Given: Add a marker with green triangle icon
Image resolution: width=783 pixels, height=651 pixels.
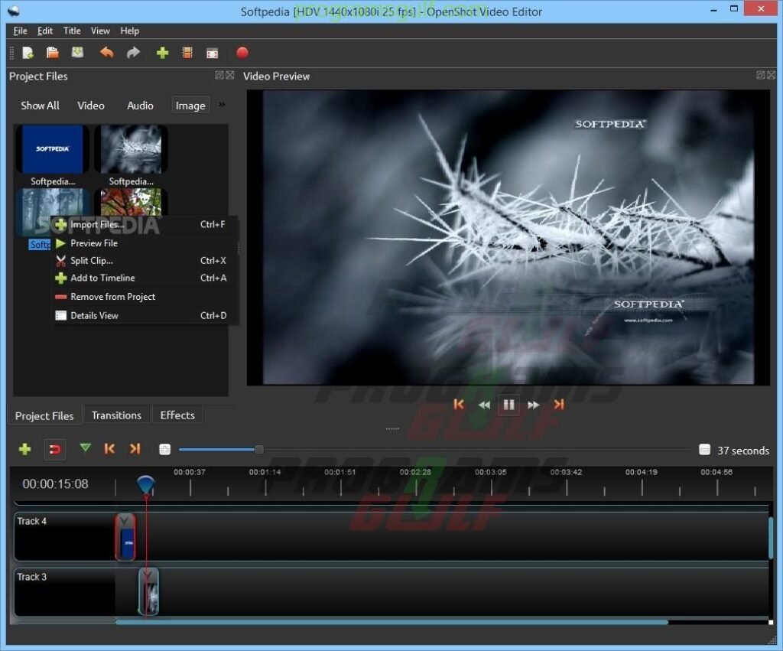Looking at the screenshot, I should [86, 448].
